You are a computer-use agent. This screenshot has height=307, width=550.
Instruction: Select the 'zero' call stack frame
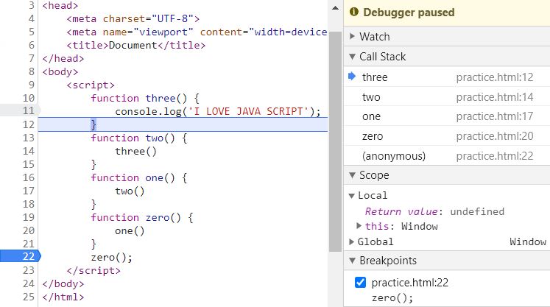coord(373,136)
